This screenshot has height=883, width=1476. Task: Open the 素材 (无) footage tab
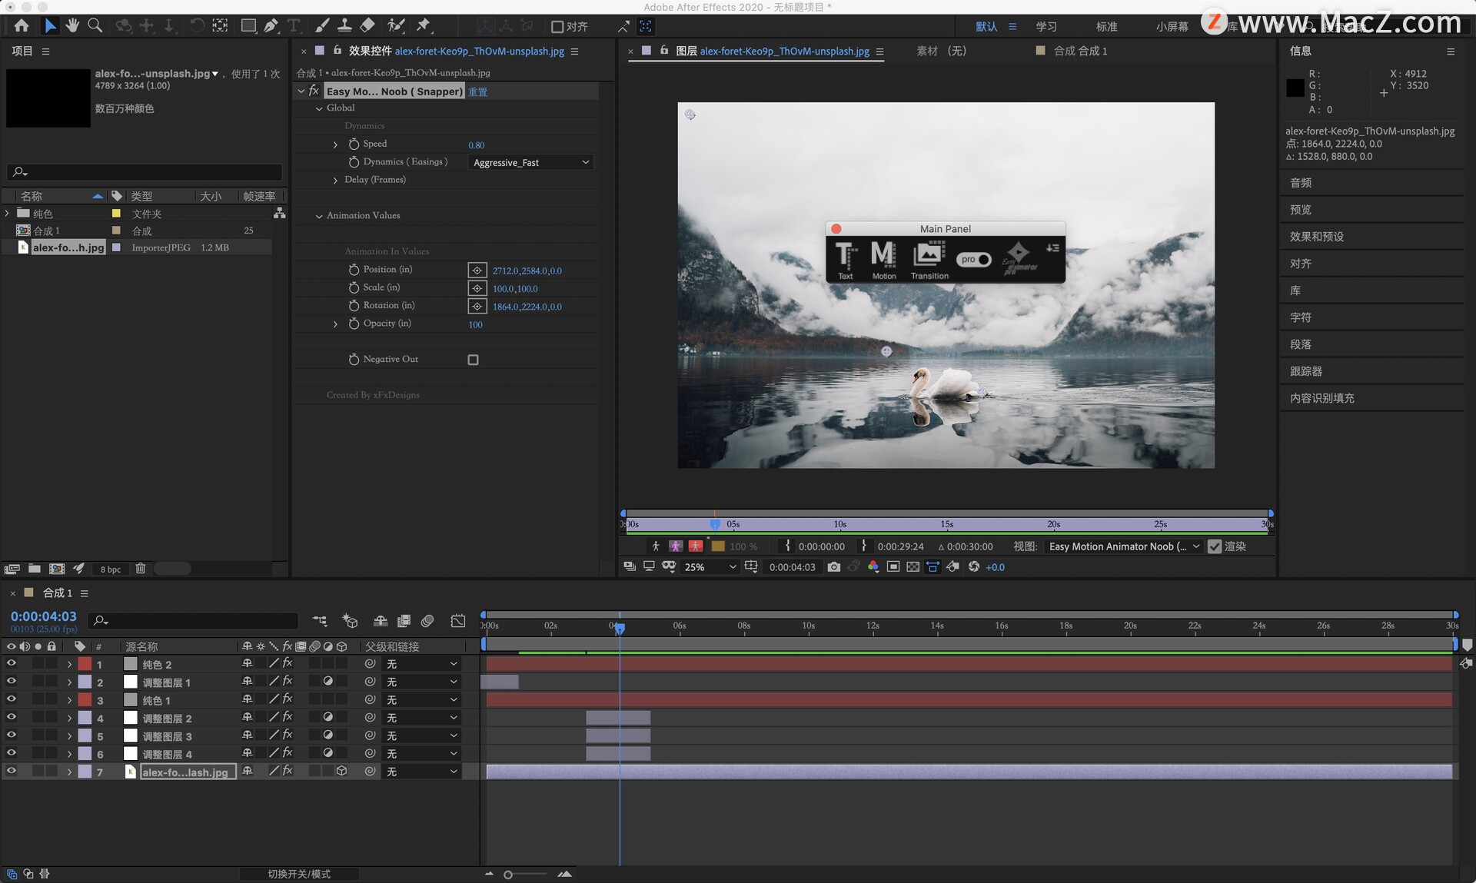[941, 51]
